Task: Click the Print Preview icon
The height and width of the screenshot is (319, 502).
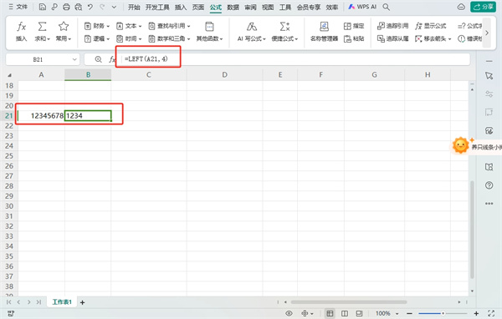Action: (x=79, y=7)
